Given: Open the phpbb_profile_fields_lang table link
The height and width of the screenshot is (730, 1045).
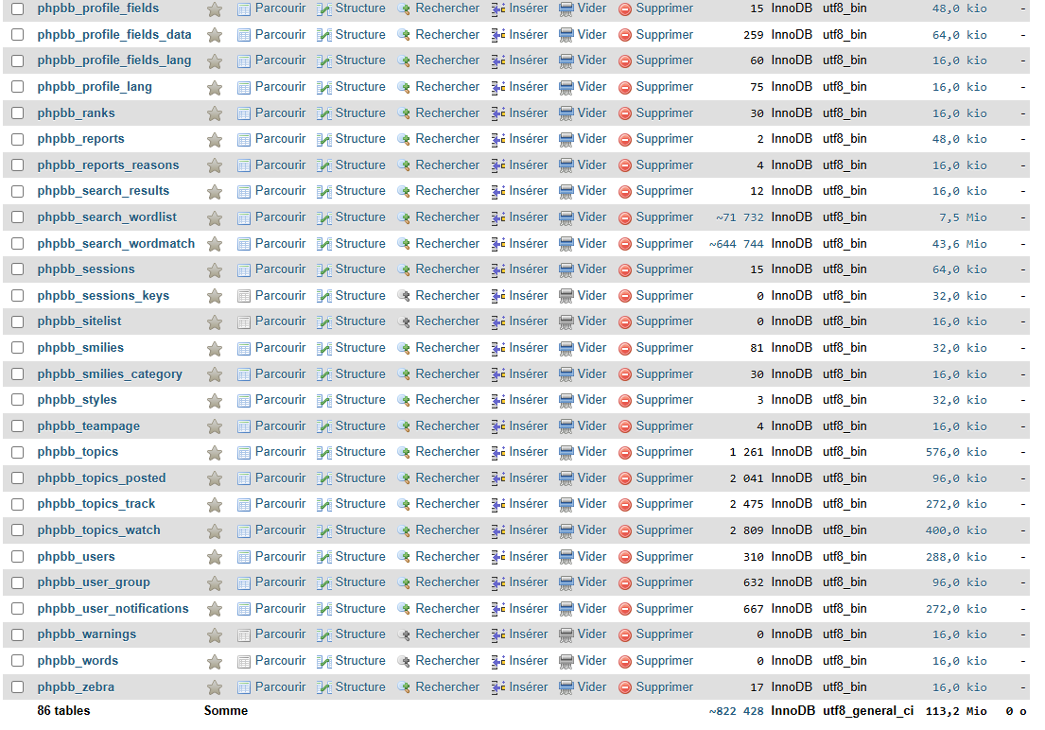Looking at the screenshot, I should point(114,61).
